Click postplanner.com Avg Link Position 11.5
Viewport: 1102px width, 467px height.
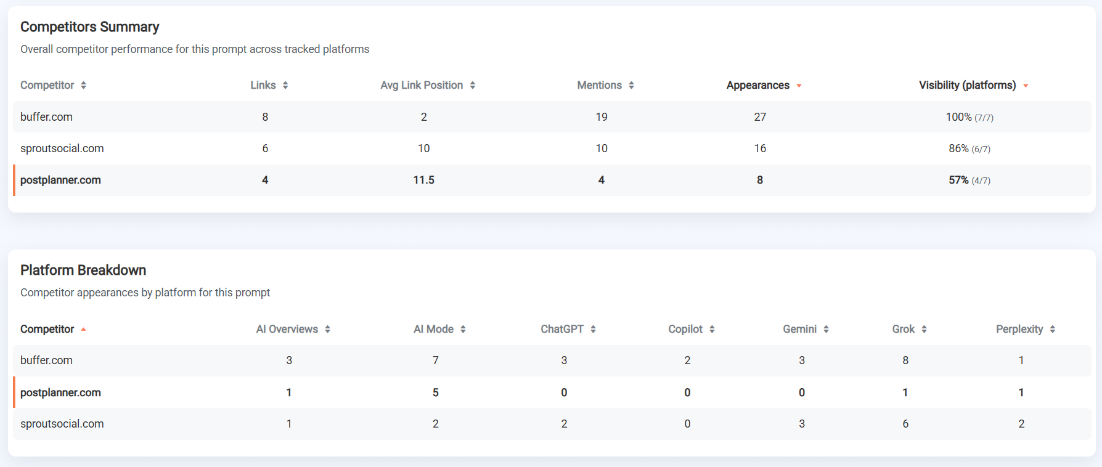[x=424, y=180]
